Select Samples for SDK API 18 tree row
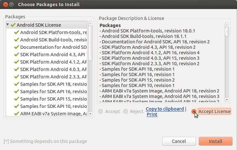The width and height of the screenshot is (237, 150). pos(47,84)
